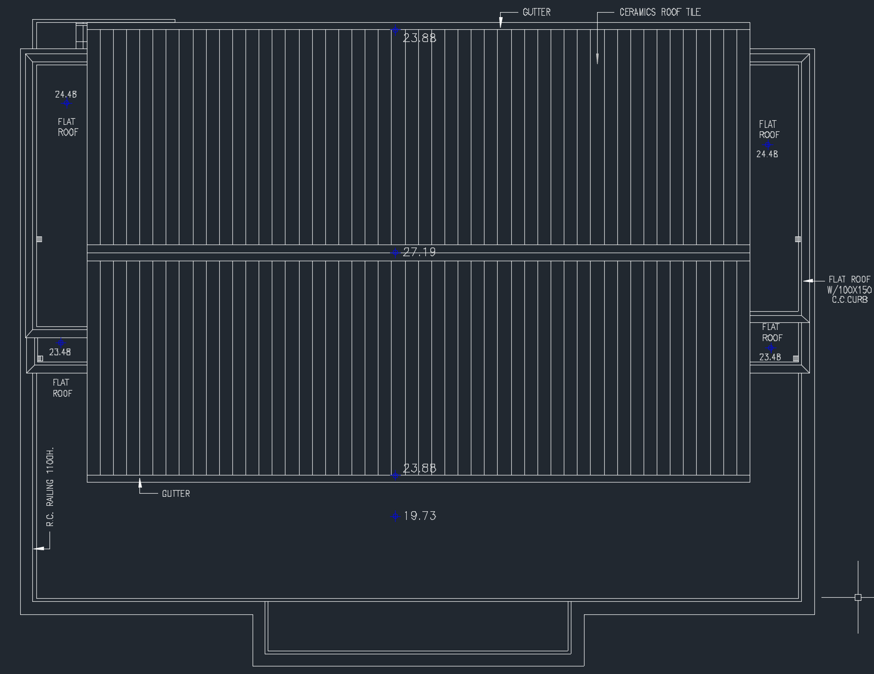Select the roof drain symbol on right upper flat roof

tap(798, 239)
